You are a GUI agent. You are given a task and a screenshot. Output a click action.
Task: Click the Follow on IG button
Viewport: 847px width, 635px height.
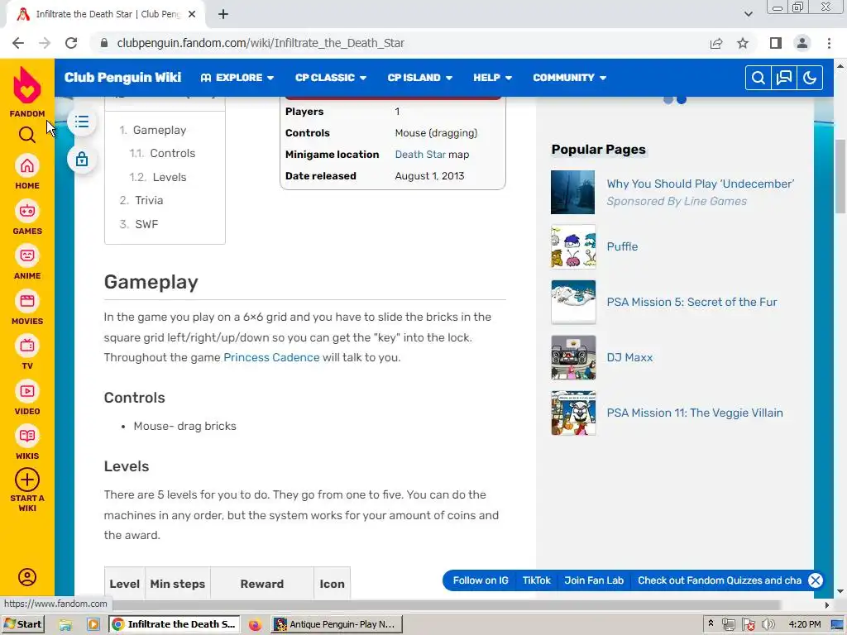click(x=481, y=580)
